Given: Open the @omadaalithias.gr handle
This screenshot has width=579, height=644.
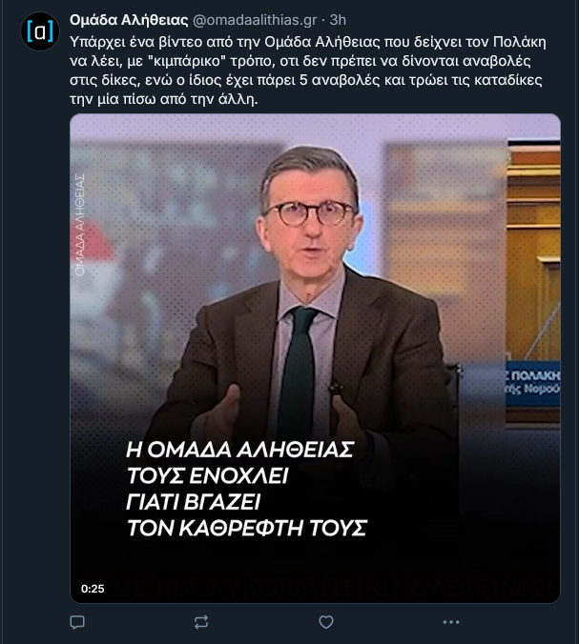Looking at the screenshot, I should (x=255, y=20).
